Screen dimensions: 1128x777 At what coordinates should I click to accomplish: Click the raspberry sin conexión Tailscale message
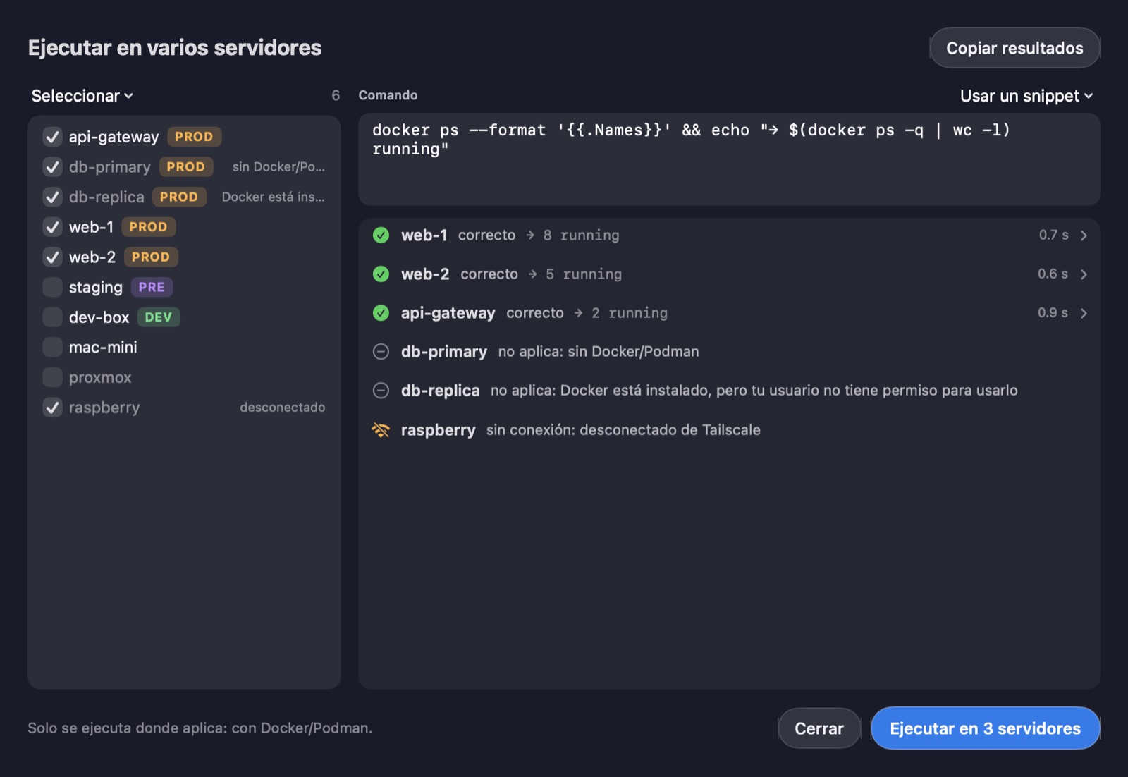(623, 430)
